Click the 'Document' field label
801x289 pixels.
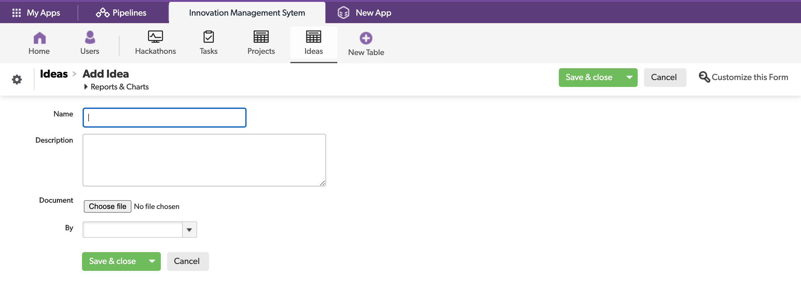(x=56, y=200)
